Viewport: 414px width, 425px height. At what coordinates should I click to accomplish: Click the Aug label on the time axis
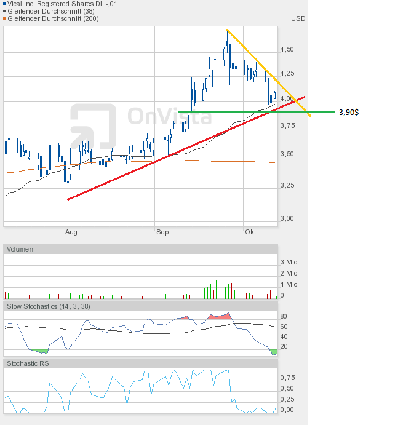[x=71, y=232]
